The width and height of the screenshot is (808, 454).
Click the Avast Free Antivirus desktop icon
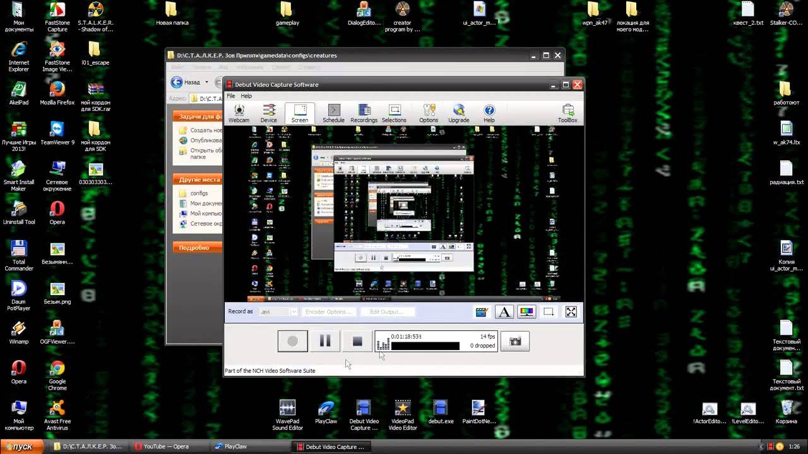point(57,416)
